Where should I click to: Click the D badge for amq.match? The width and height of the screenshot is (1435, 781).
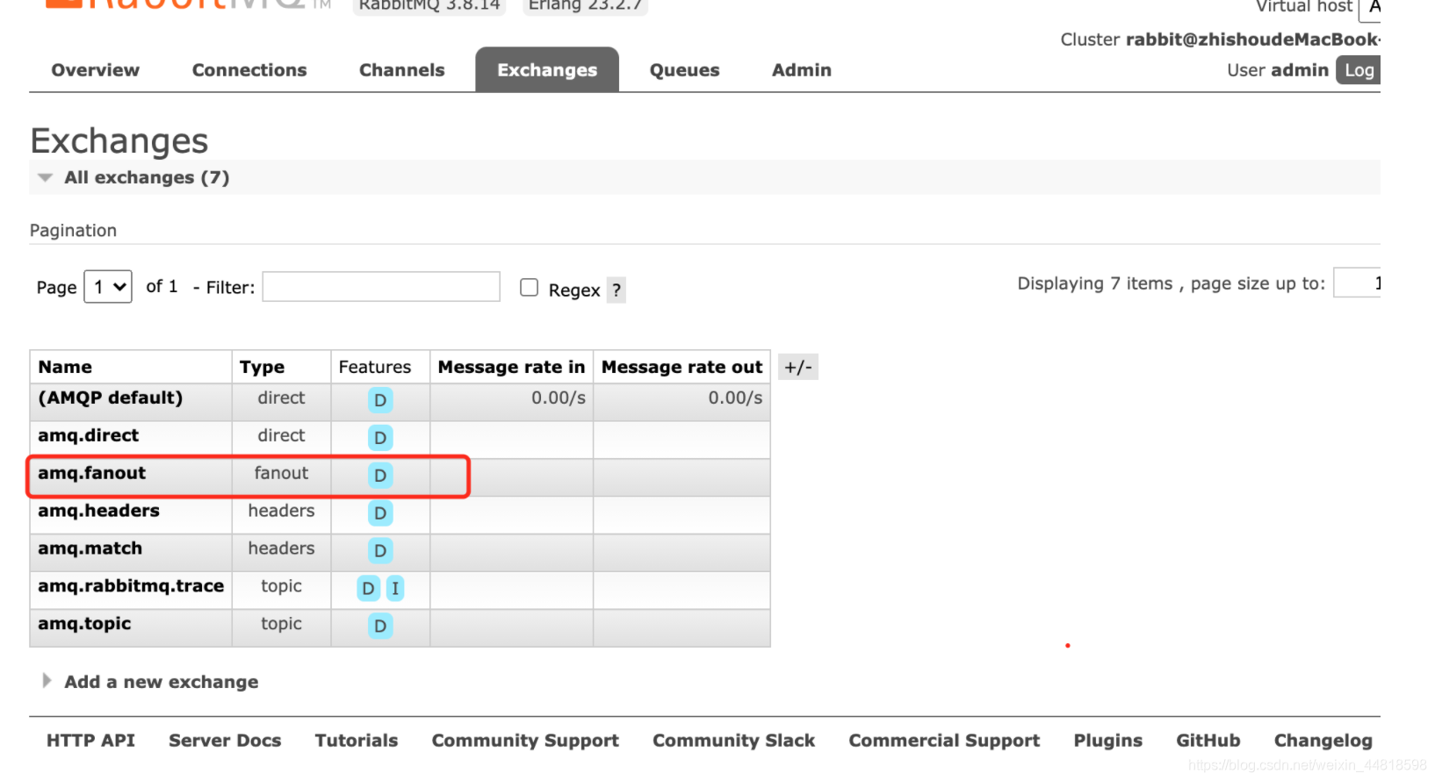[x=380, y=551]
